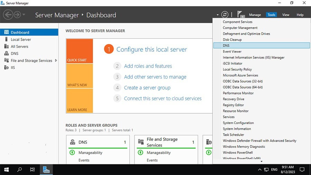Click the Dashboard grid icon

(6, 32)
